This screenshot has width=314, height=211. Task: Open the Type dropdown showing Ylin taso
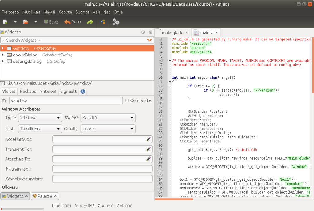(x=40, y=118)
